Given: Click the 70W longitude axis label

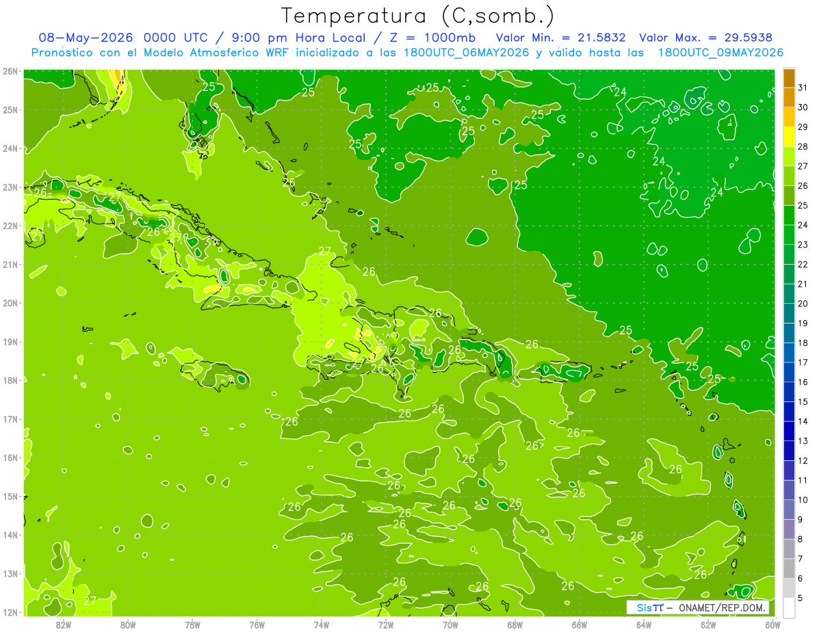Looking at the screenshot, I should (x=450, y=624).
